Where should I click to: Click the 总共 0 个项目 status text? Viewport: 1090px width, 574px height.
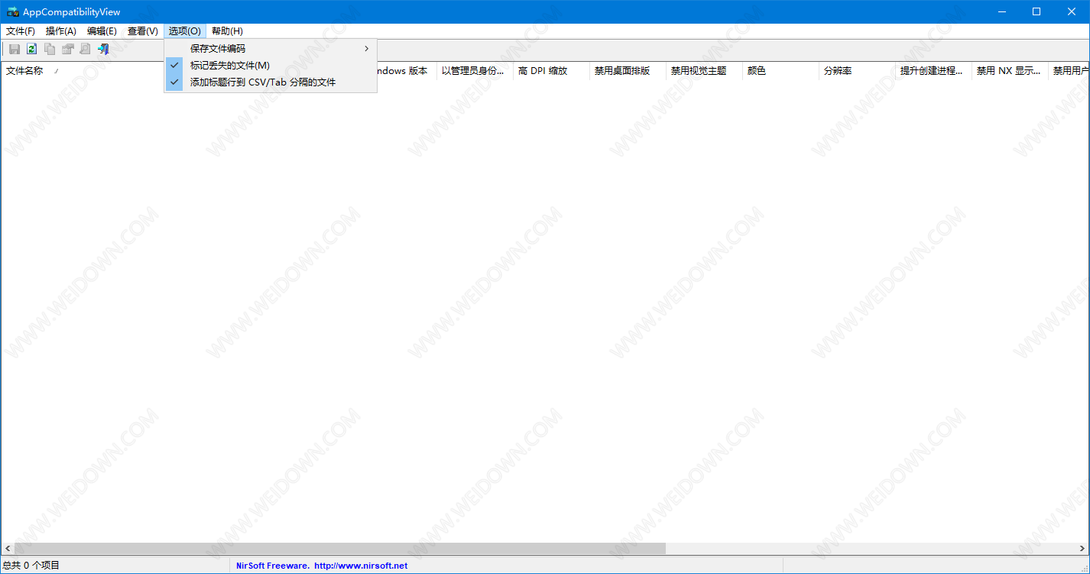click(31, 566)
